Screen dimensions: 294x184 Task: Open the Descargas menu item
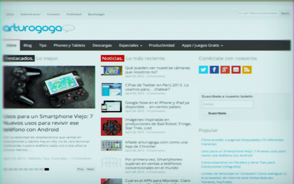pos(102,46)
